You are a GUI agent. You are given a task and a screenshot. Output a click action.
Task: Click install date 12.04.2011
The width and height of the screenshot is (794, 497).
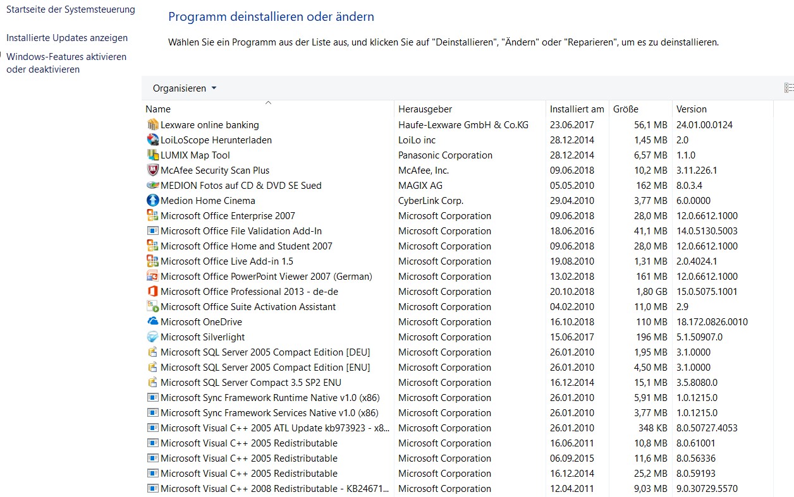[572, 489]
